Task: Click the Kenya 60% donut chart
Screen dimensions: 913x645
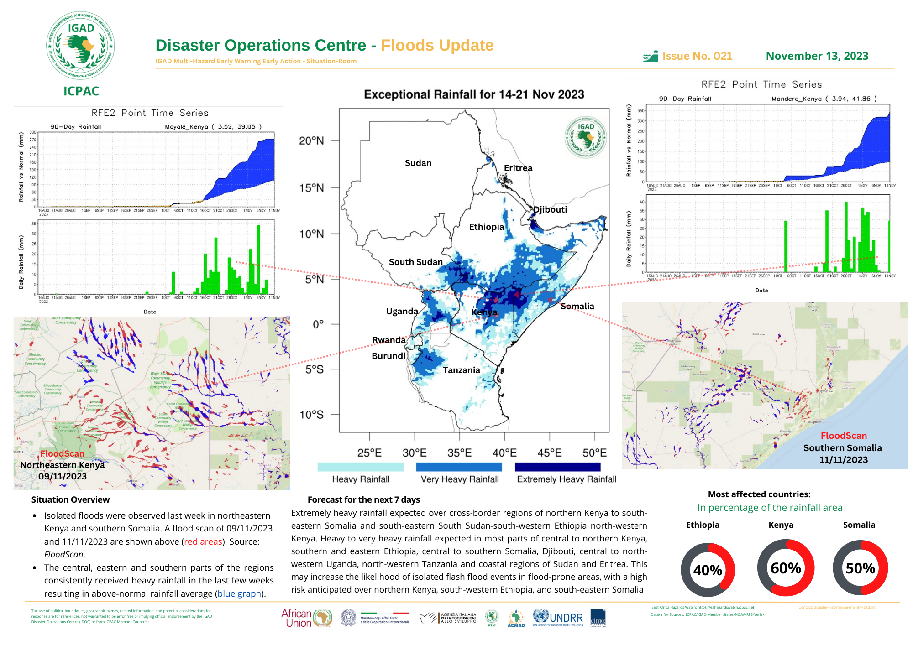Action: tap(786, 568)
